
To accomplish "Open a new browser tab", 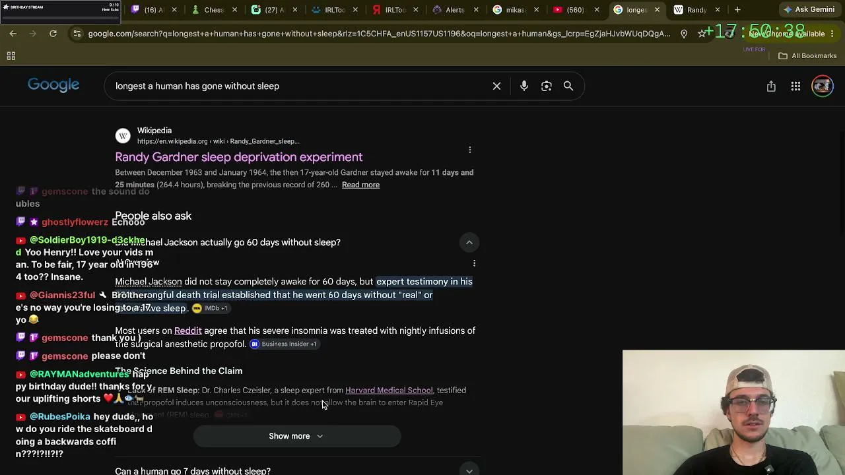I will 737,10.
